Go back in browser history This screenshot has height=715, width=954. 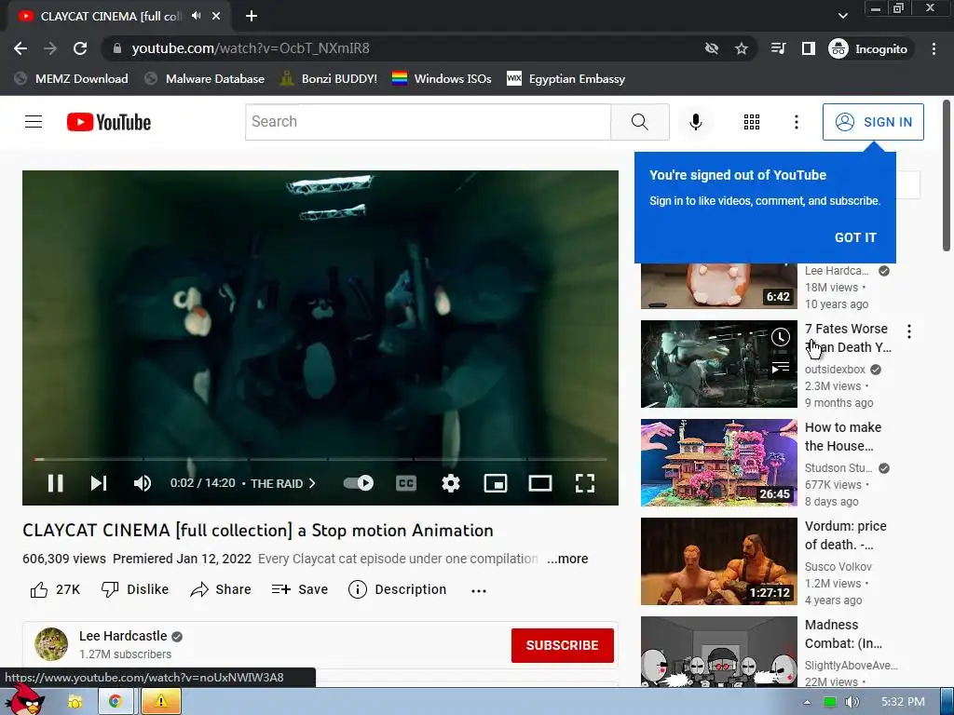(20, 48)
